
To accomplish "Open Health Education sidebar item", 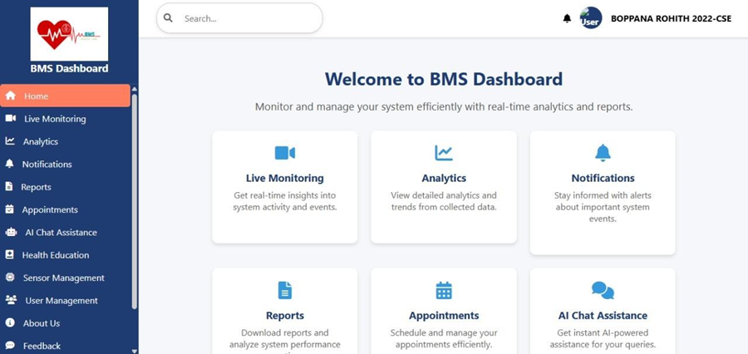I will coord(56,255).
